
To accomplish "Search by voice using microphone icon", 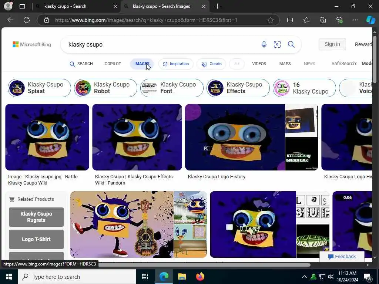I will click(x=264, y=44).
